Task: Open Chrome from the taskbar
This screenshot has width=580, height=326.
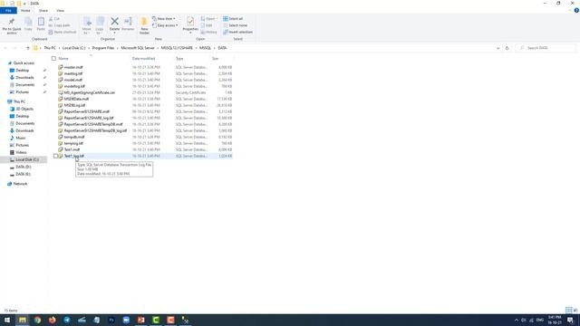Action: pyautogui.click(x=37, y=320)
